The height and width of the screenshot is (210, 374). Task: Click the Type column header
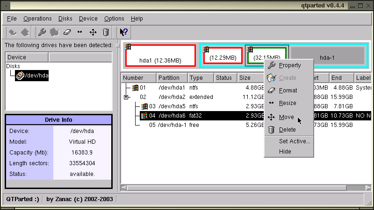coord(201,78)
